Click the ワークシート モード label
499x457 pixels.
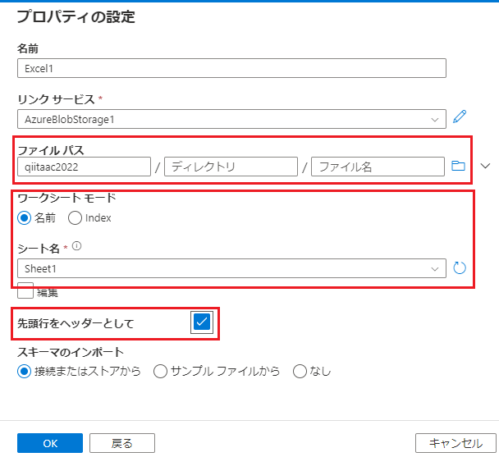click(x=66, y=198)
